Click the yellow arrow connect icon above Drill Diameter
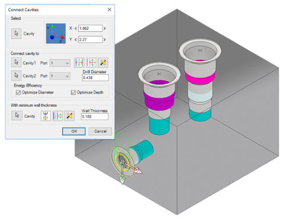The image size is (285, 220). click(x=103, y=63)
